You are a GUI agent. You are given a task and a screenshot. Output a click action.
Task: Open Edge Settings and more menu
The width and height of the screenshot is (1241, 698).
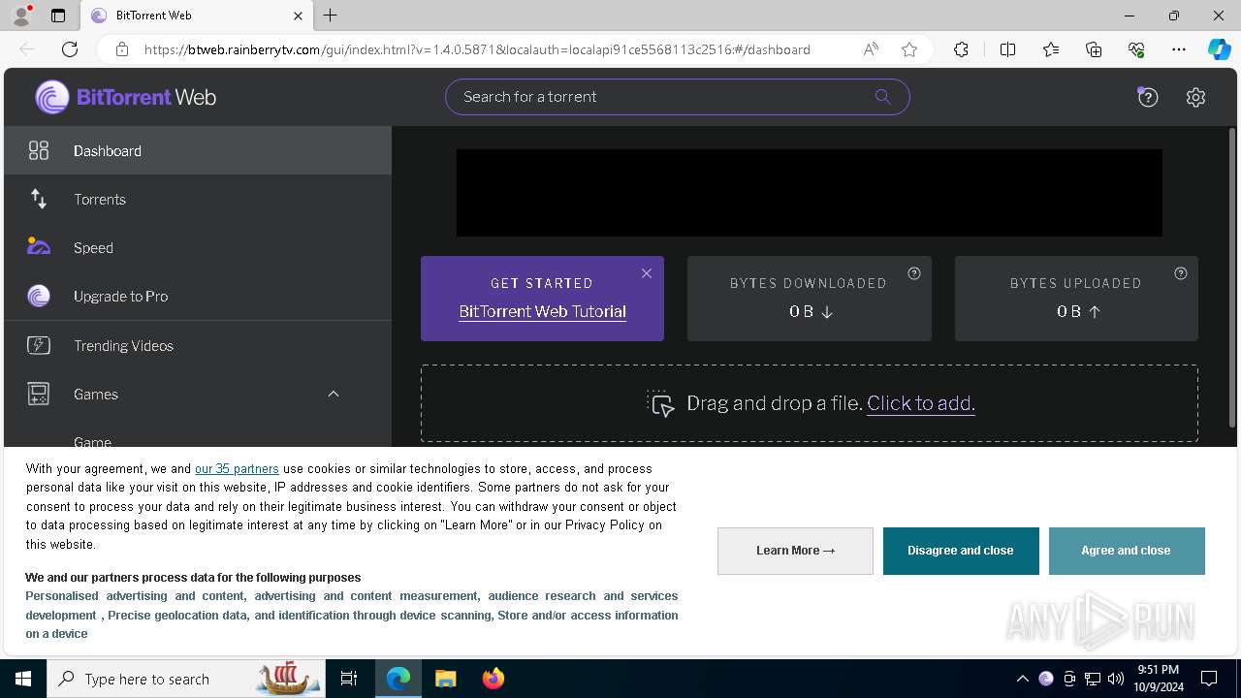pos(1179,49)
